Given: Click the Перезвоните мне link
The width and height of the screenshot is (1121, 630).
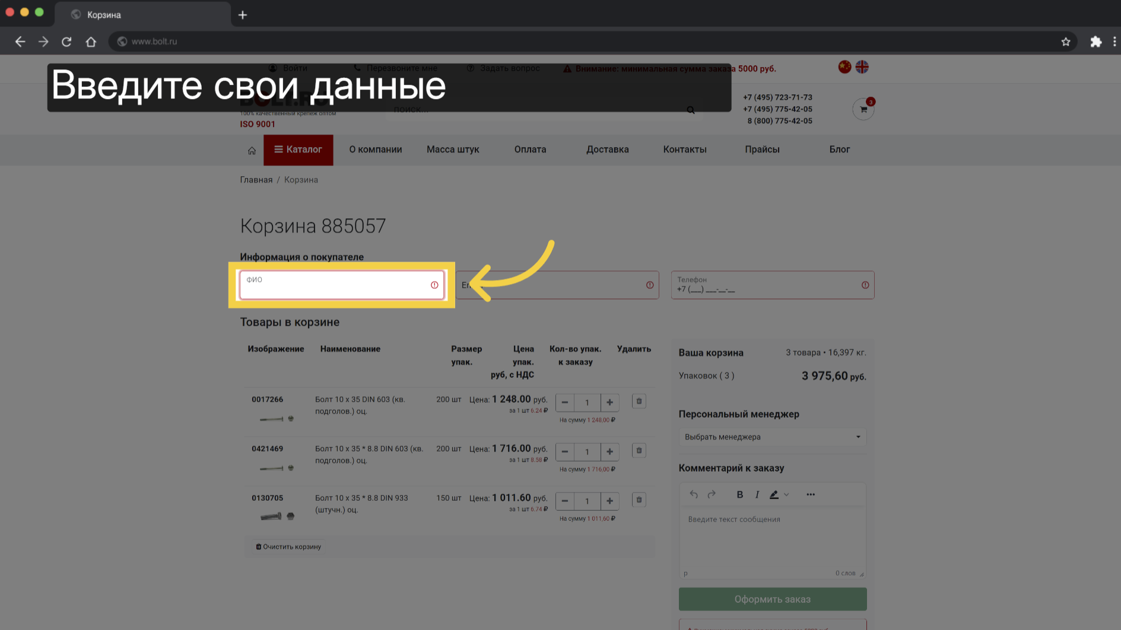Looking at the screenshot, I should [396, 68].
